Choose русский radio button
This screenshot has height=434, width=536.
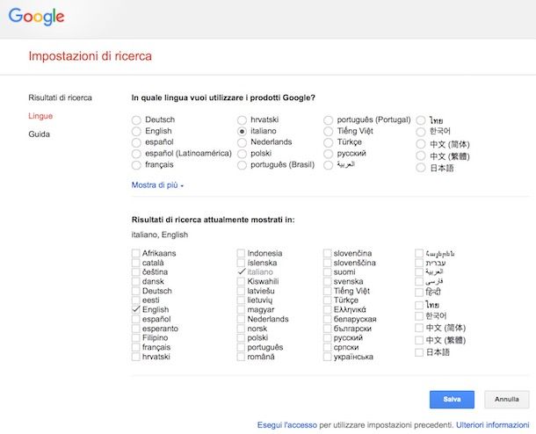[328, 154]
